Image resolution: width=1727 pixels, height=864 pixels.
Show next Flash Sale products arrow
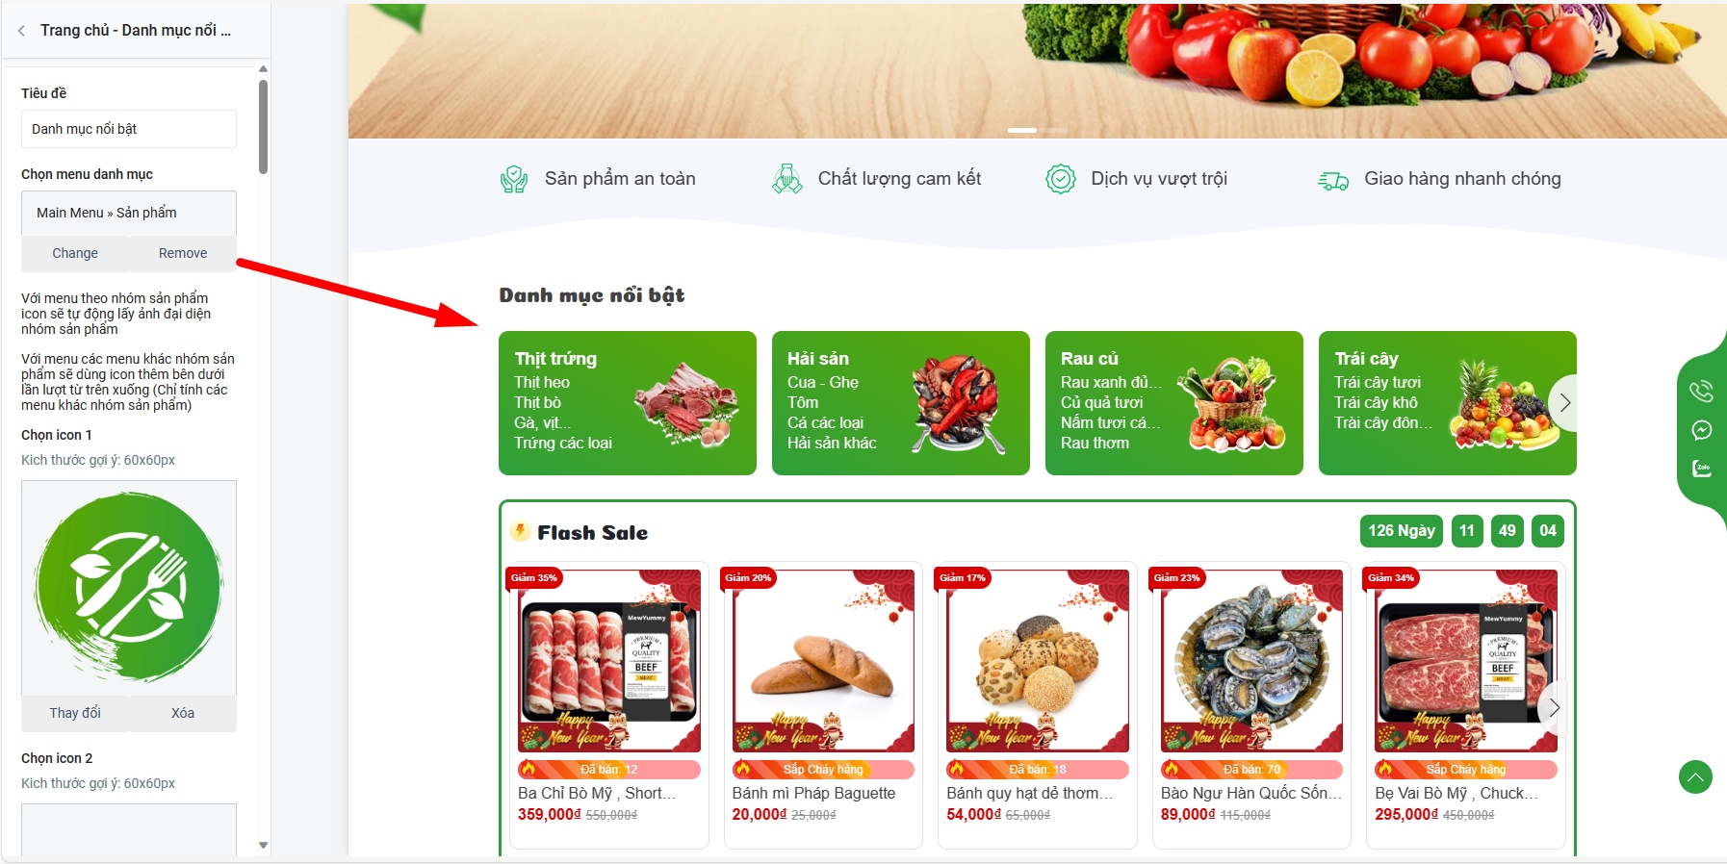[1554, 708]
